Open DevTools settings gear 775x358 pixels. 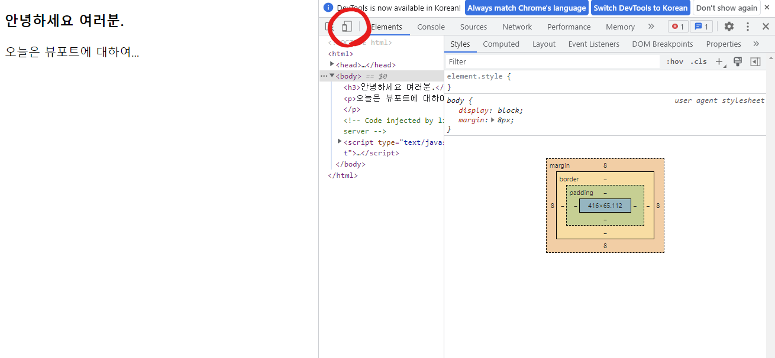729,27
